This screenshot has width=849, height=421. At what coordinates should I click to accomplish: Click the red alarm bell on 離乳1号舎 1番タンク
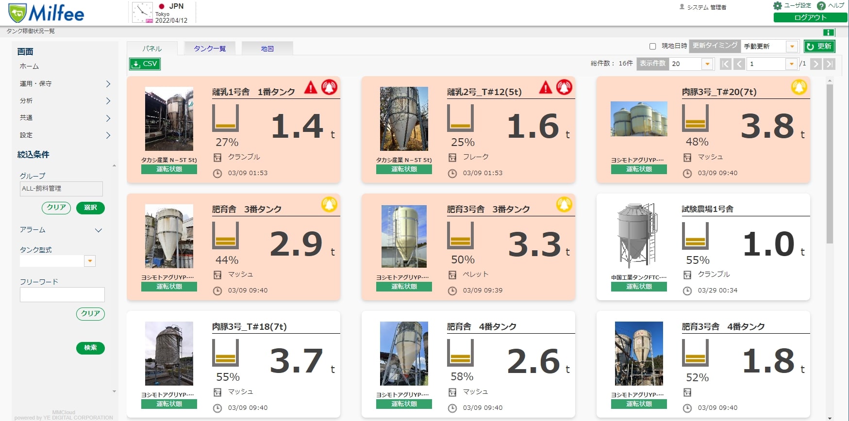329,87
